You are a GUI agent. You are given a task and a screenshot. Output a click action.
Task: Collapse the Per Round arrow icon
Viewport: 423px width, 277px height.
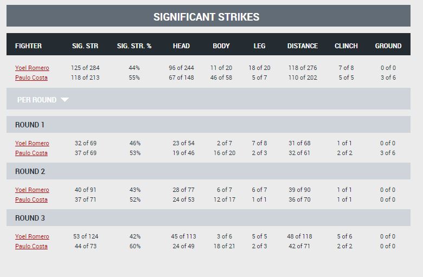[65, 100]
